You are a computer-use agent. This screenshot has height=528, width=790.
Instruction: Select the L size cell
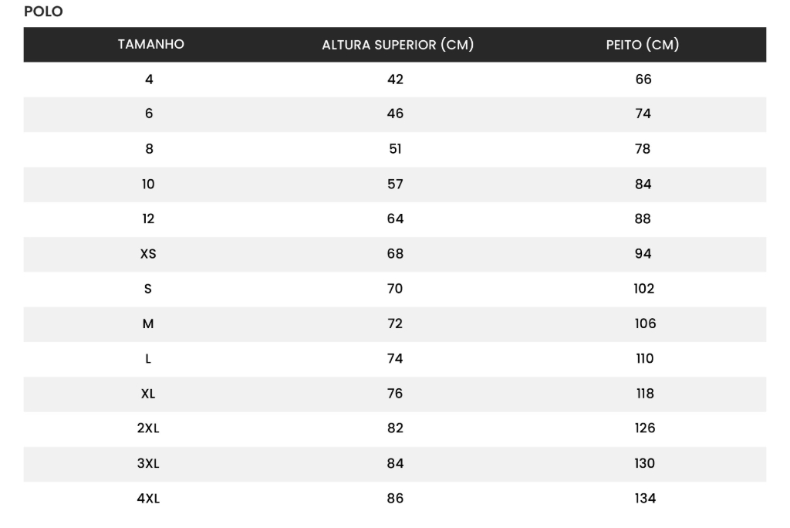point(148,359)
